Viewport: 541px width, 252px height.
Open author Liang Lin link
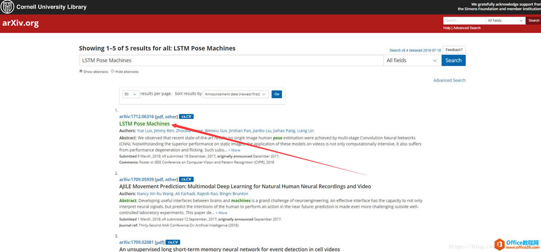[x=305, y=131]
